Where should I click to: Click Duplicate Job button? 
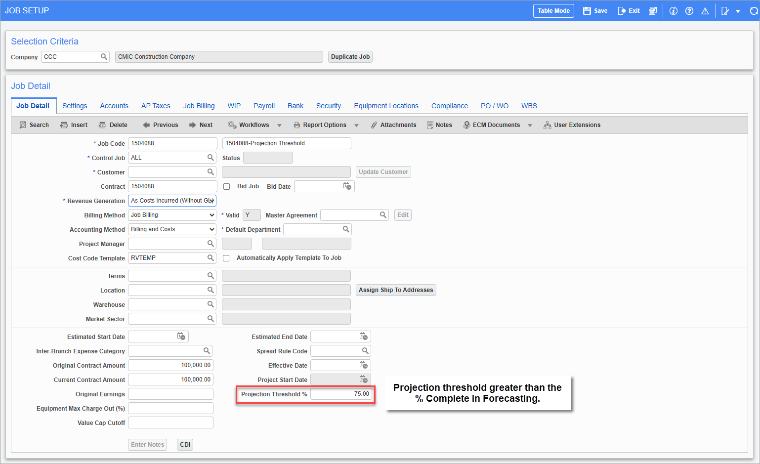pyautogui.click(x=350, y=57)
